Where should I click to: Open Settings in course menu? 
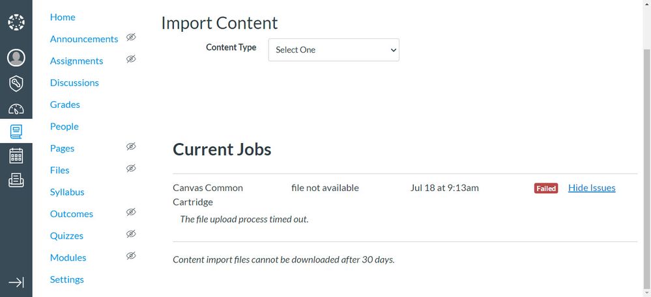pos(66,279)
